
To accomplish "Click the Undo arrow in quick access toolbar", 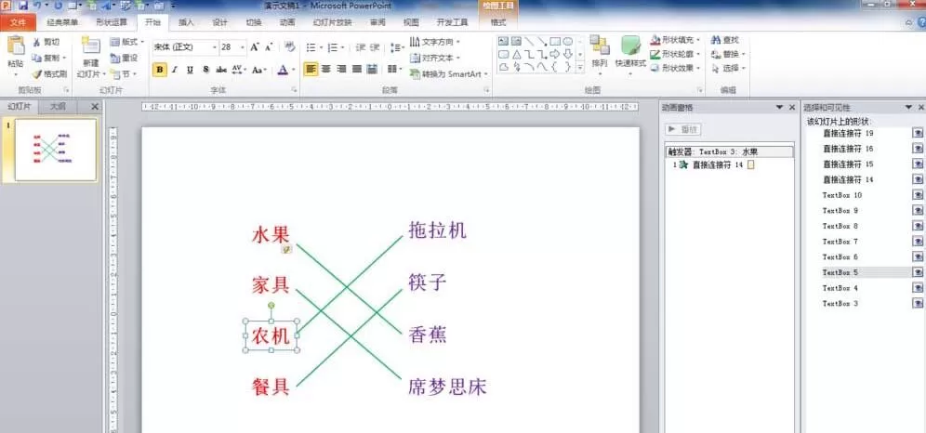I will 38,6.
